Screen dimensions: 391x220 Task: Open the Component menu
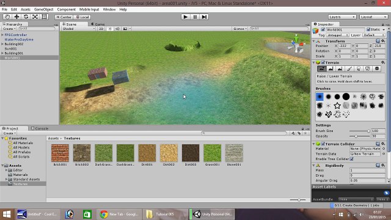[x=66, y=10]
